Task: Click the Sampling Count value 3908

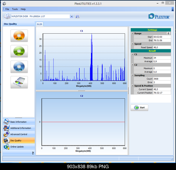Action: (162, 79)
